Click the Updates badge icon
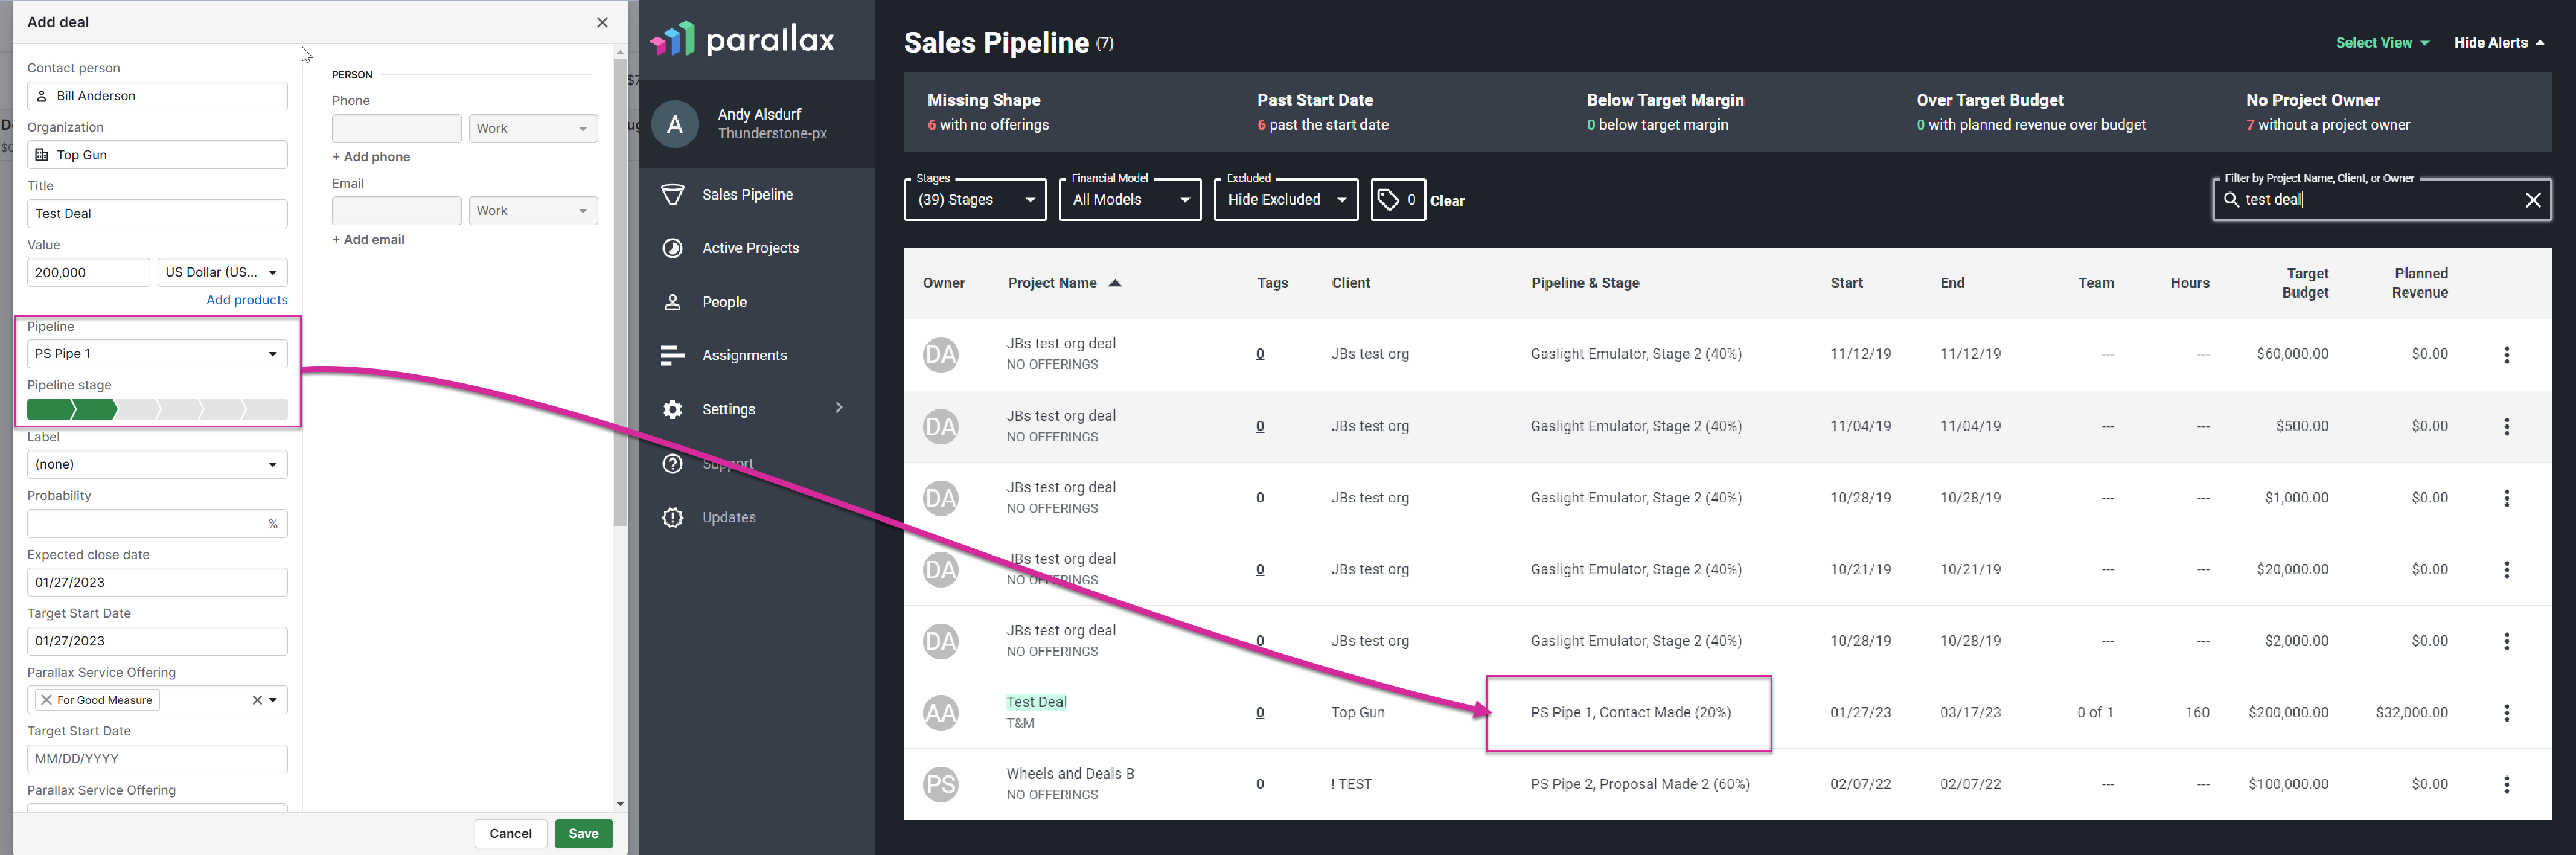 pyautogui.click(x=673, y=517)
